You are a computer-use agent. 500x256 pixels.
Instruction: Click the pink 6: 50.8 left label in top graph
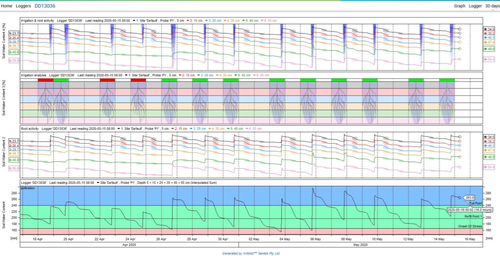pyautogui.click(x=14, y=61)
